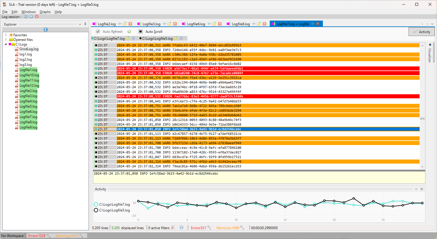Expand the Favorites tree node
This screenshot has width=437, height=239.
6,35
